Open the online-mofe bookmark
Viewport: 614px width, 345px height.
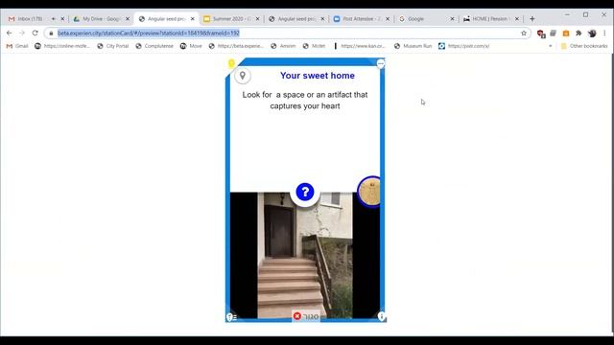(62, 46)
